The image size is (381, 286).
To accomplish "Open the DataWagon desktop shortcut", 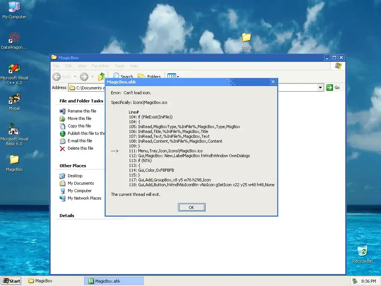I will pos(14,41).
